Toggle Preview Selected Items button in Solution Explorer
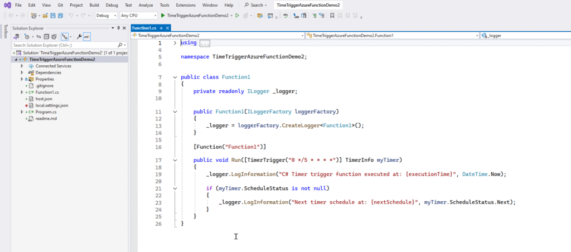Image resolution: width=571 pixels, height=252 pixels. click(87, 37)
